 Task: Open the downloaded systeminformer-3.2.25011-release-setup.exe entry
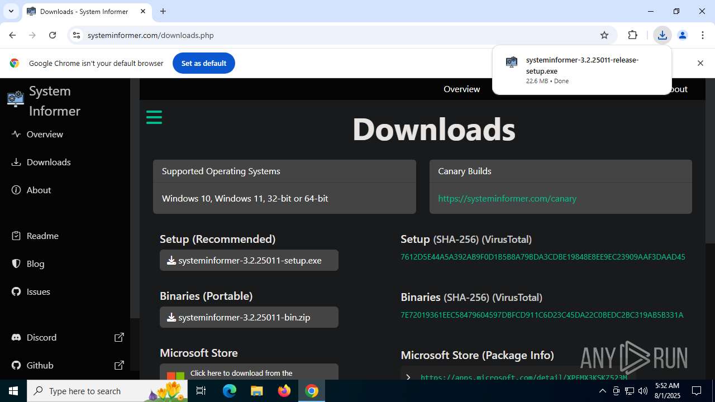tap(581, 70)
